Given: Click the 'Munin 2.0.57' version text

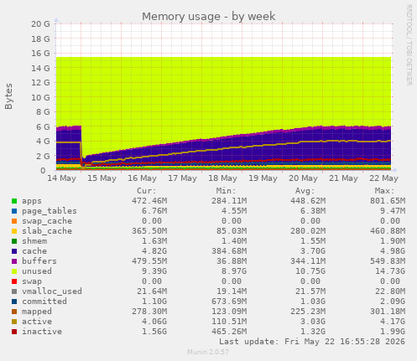Looking at the screenshot, I should pos(208,352).
